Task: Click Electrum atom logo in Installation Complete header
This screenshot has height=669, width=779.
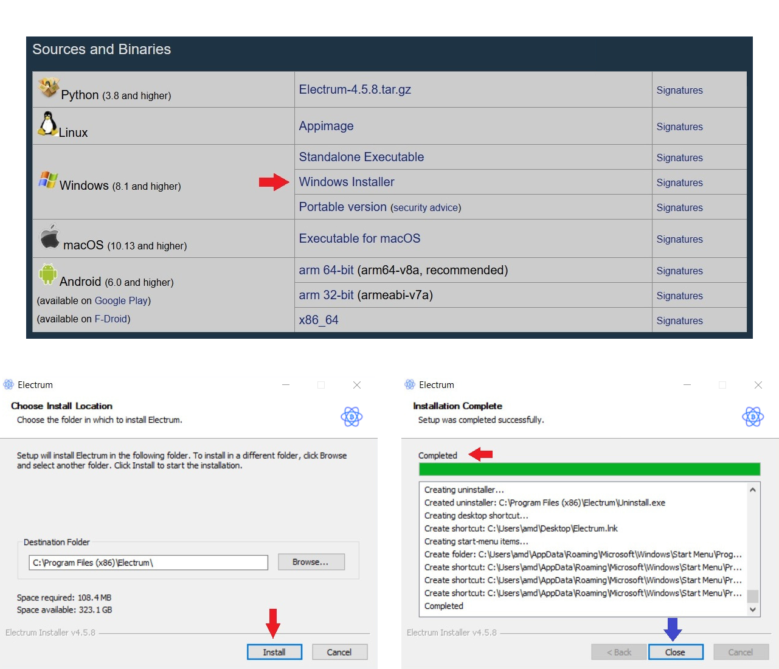Action: [753, 417]
